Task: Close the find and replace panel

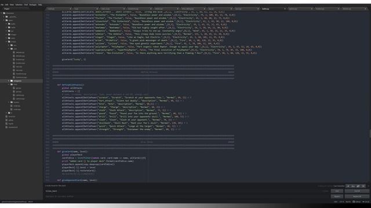Action: click(x=369, y=186)
